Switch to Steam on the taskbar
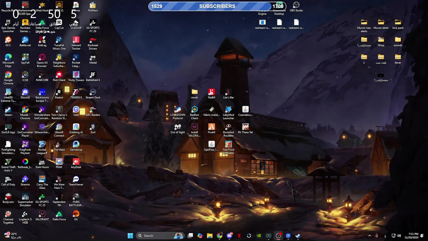 [298, 236]
